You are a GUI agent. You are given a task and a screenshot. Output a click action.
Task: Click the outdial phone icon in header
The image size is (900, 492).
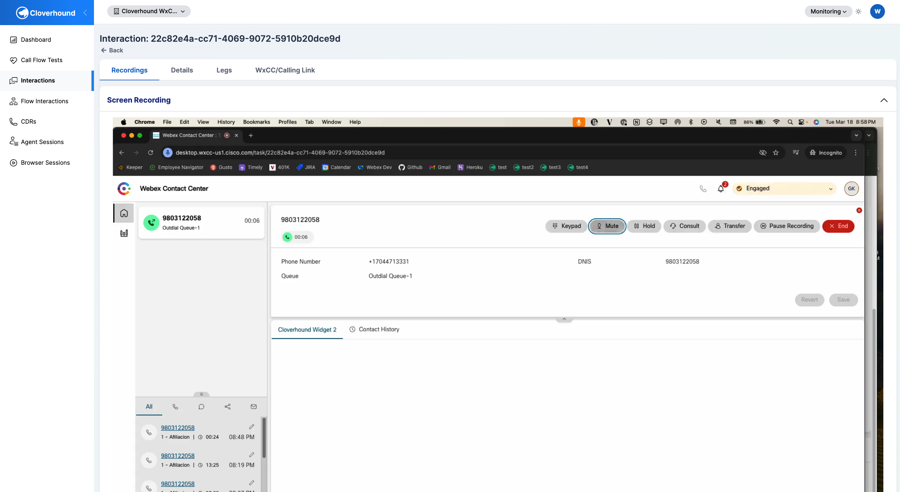(x=703, y=189)
